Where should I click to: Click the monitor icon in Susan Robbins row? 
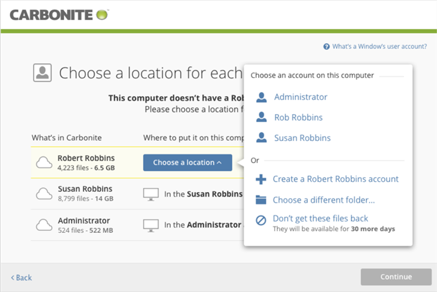[151, 194]
